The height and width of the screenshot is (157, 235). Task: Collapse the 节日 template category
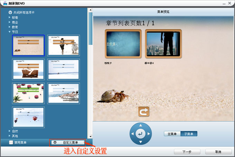9,32
